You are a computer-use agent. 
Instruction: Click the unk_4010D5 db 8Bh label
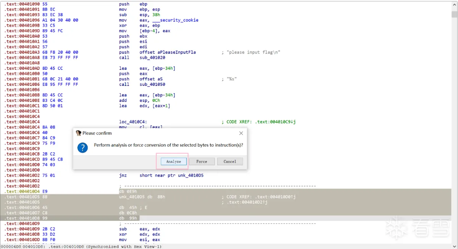142,197
